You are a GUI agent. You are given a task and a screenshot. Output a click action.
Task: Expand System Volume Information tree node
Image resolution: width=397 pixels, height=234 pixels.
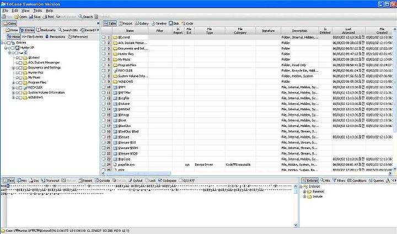[x=13, y=93]
